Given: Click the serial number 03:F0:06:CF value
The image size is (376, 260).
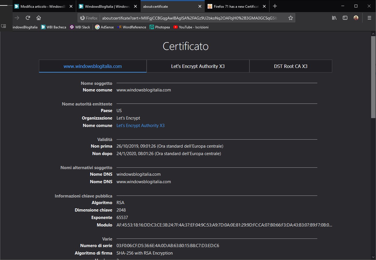Looking at the screenshot, I should tap(168, 246).
